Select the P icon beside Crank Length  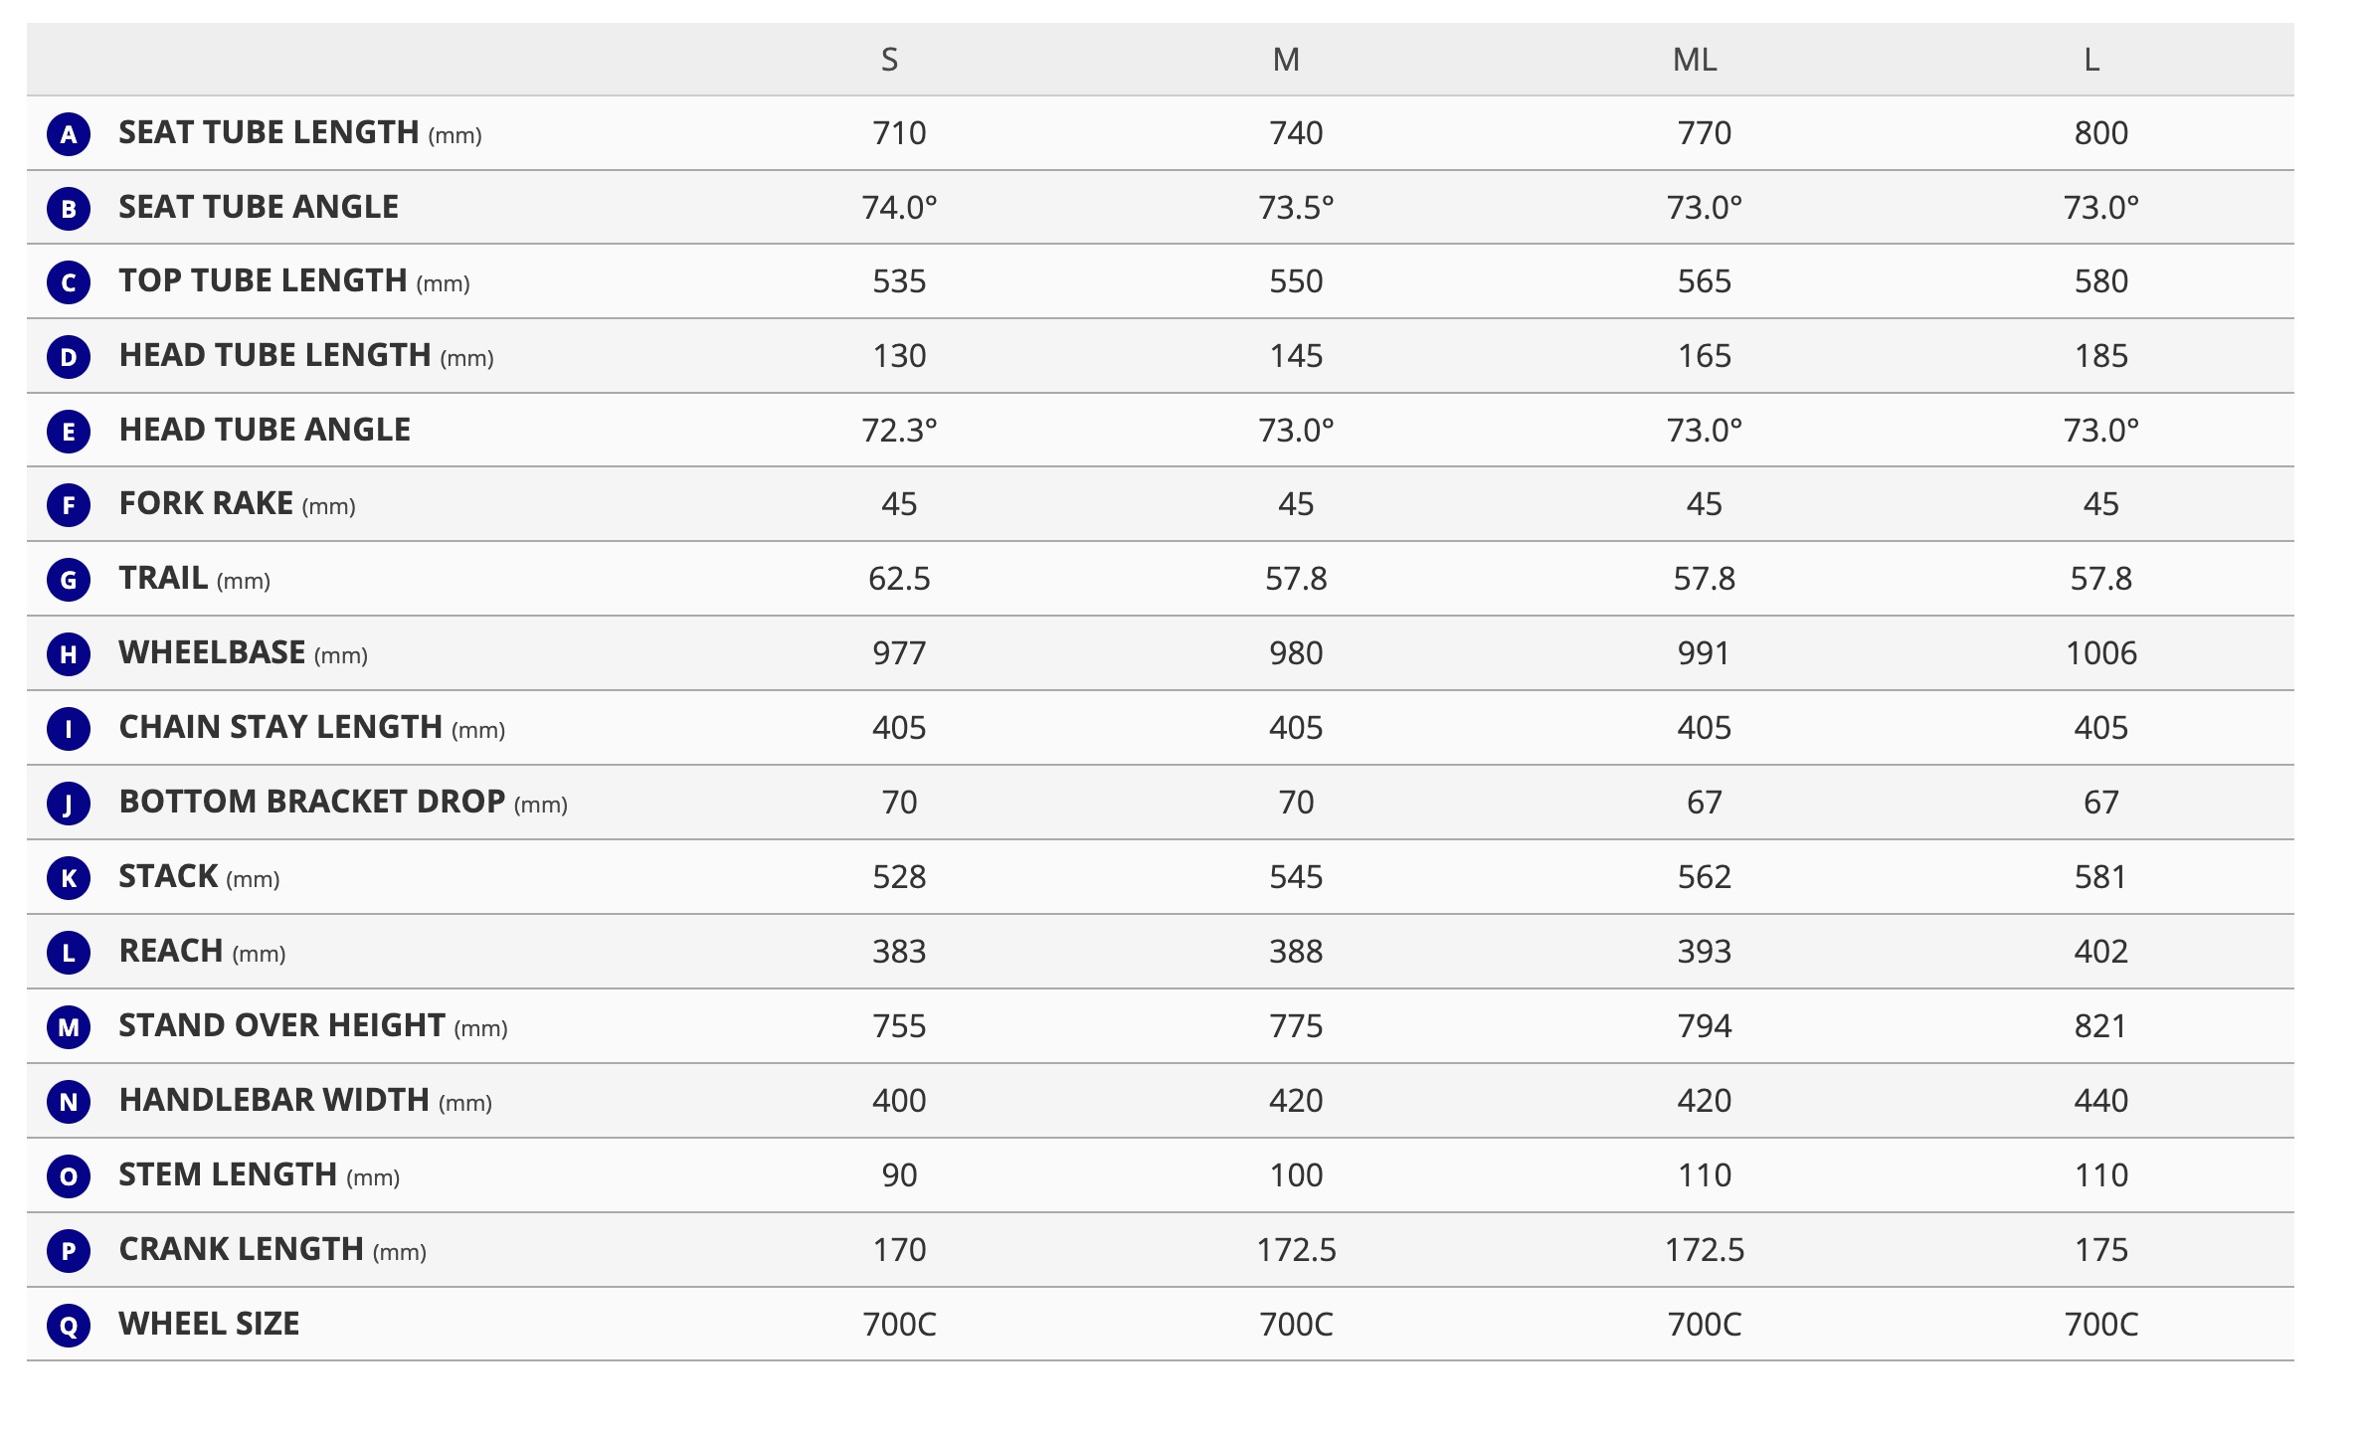69,1251
